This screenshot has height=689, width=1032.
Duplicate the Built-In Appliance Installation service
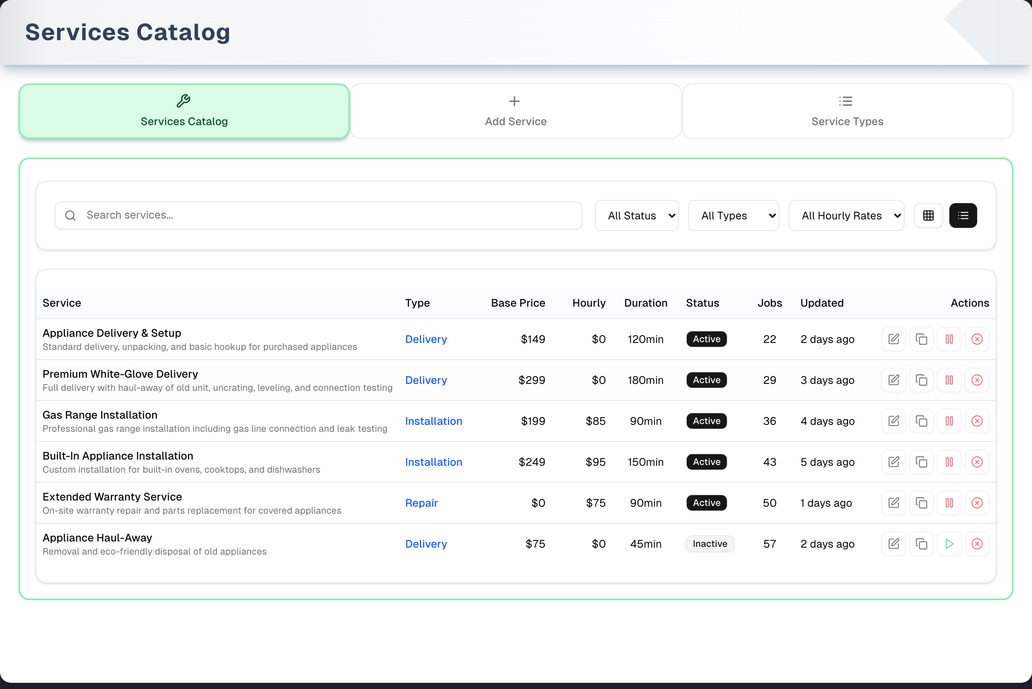coord(921,462)
